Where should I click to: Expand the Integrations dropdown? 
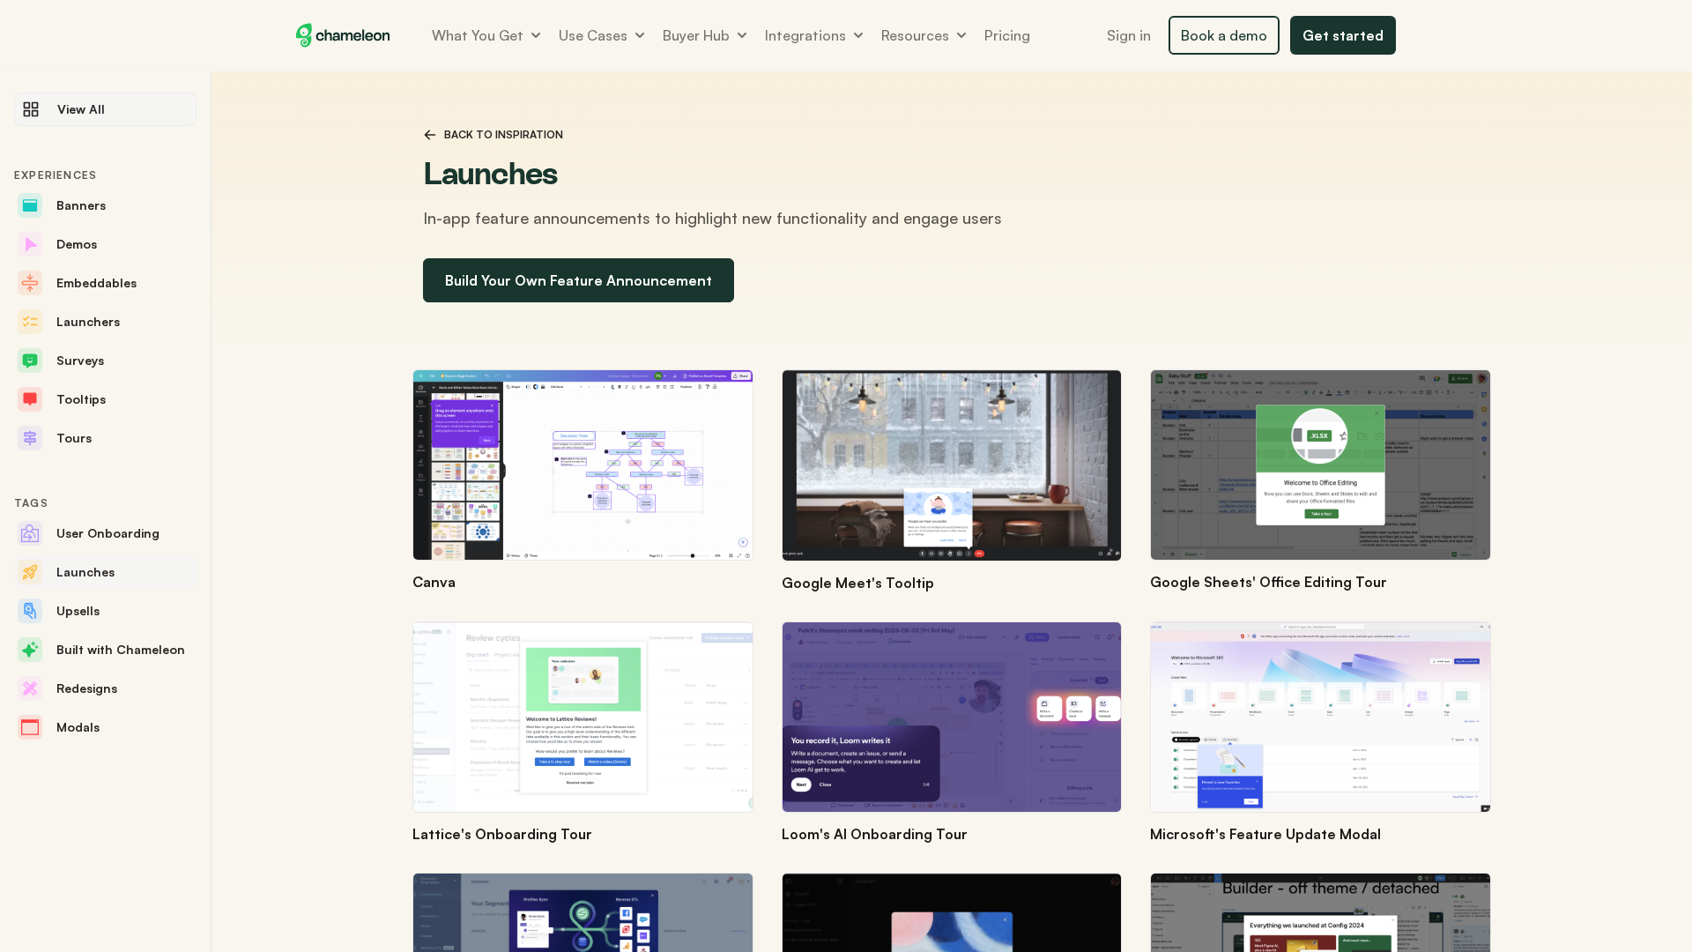click(813, 35)
